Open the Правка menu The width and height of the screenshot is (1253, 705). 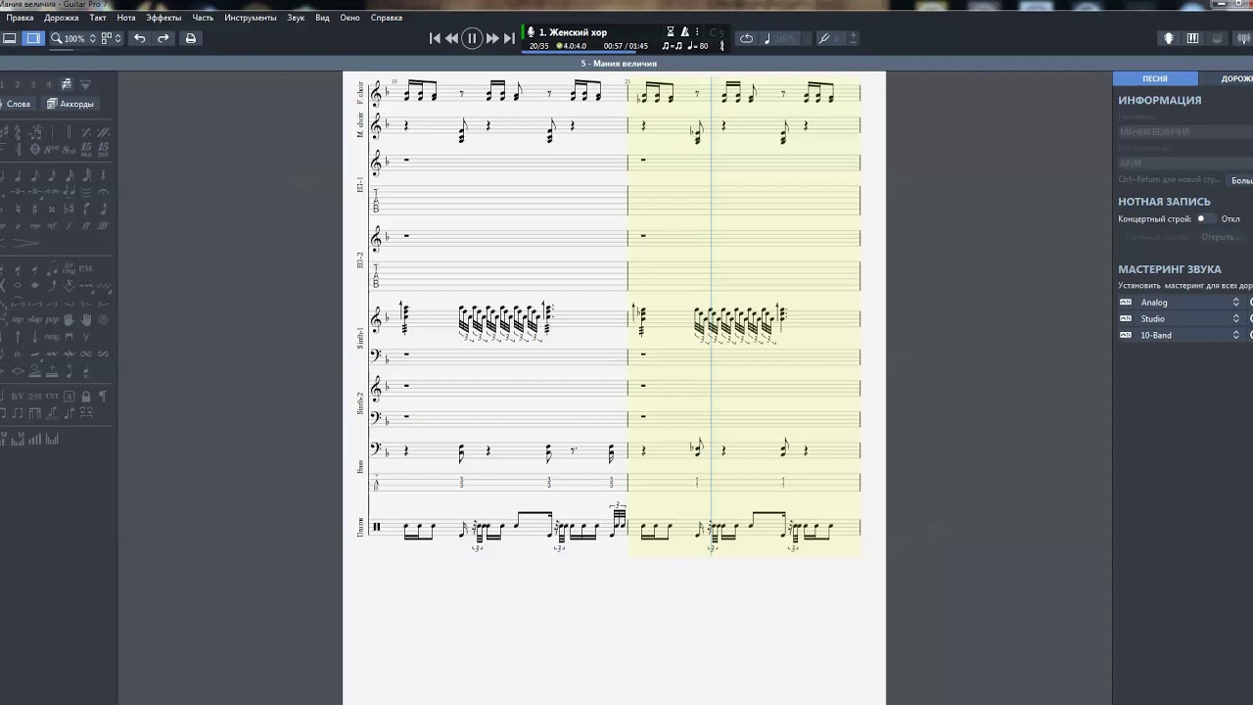pyautogui.click(x=20, y=18)
